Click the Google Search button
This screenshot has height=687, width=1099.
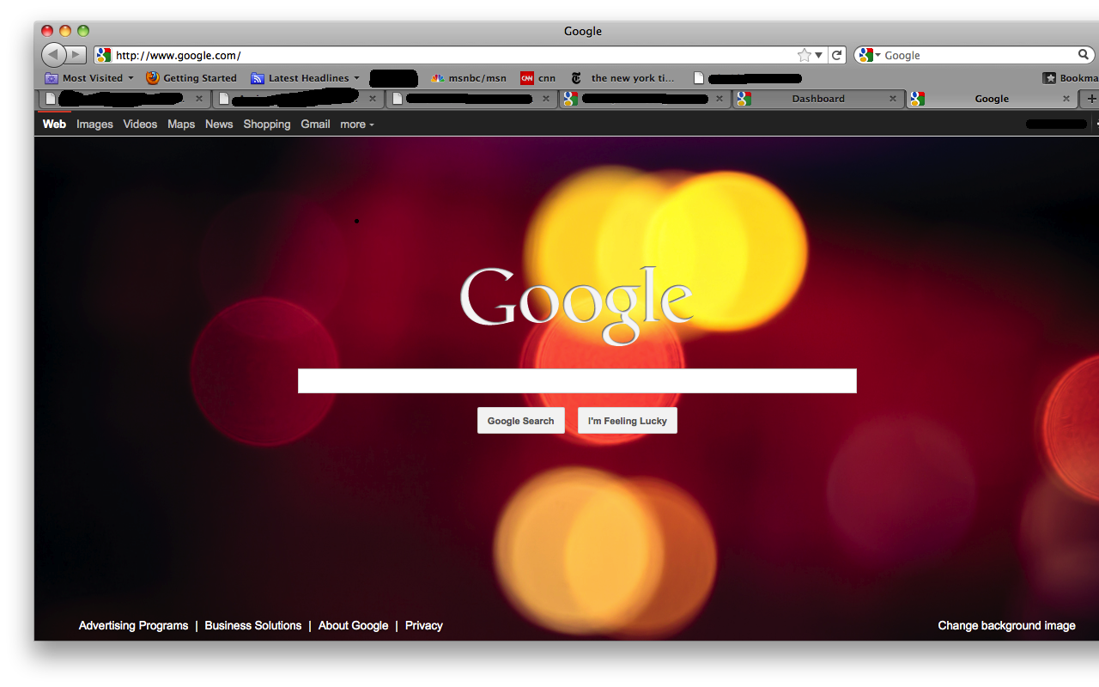tap(521, 421)
